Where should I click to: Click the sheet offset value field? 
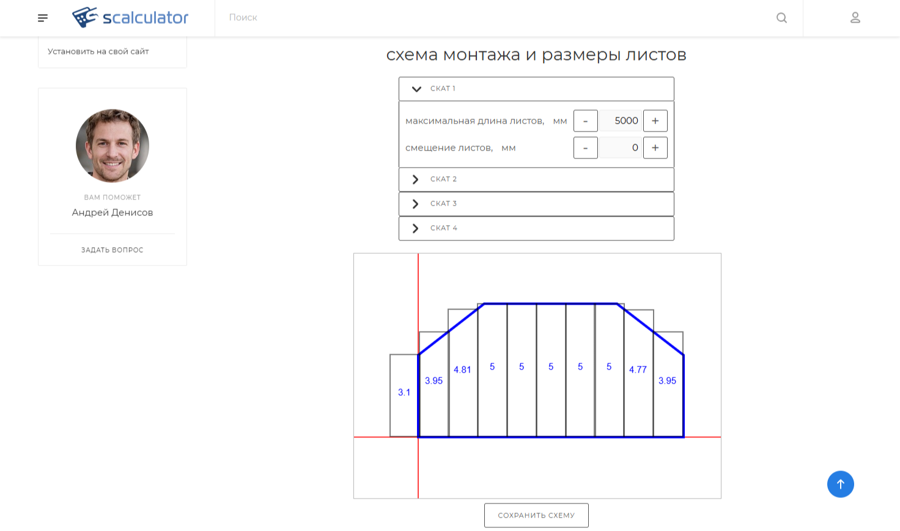click(621, 147)
